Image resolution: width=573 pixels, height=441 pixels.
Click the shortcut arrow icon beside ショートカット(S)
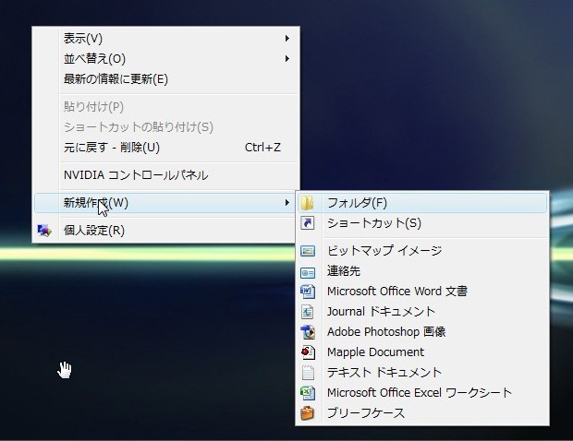(308, 223)
